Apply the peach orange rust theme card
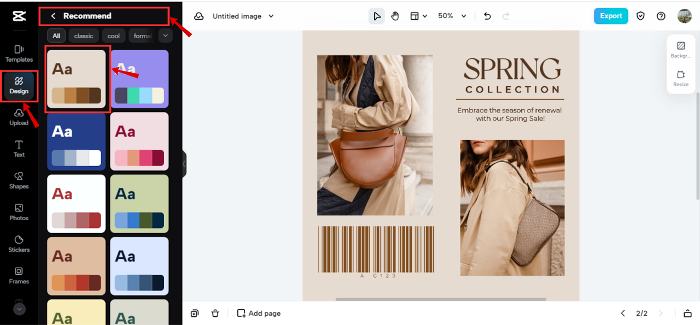The width and height of the screenshot is (700, 325). [77, 266]
